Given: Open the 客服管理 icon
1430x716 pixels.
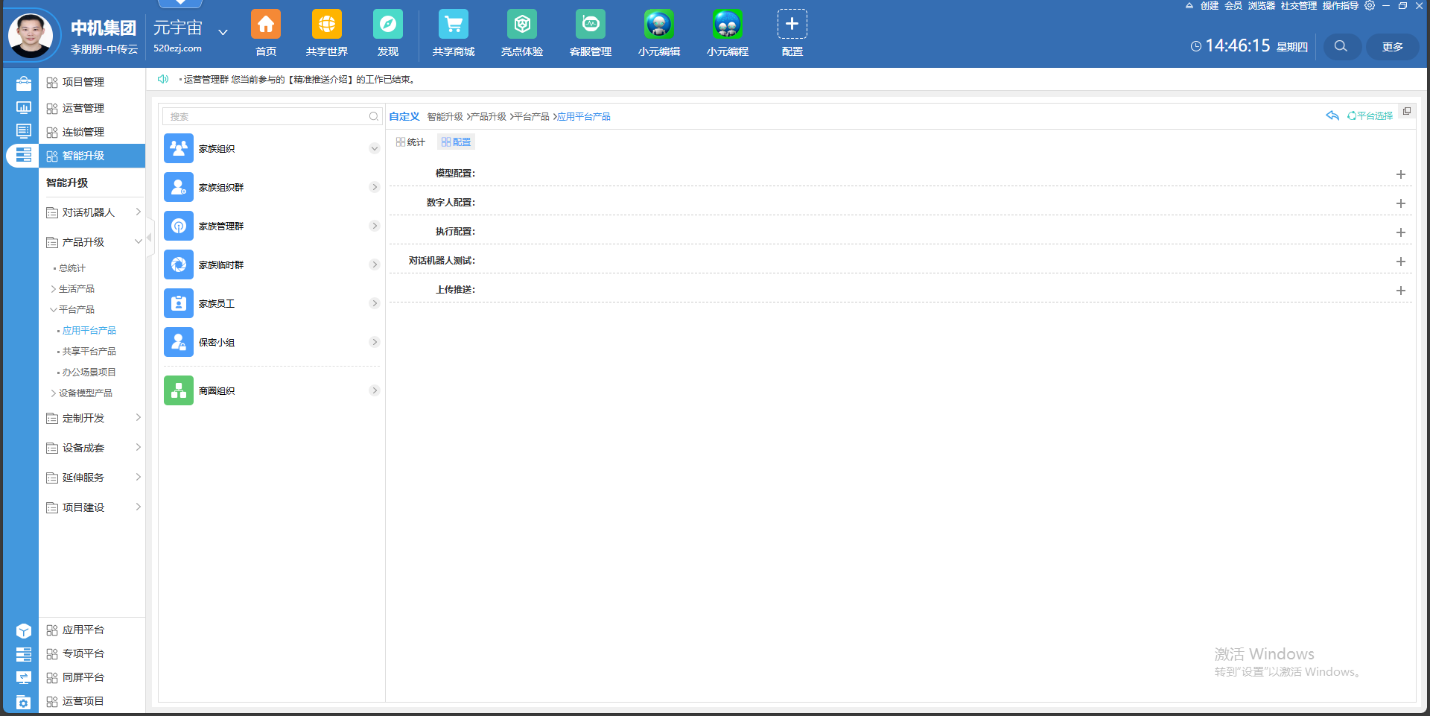Looking at the screenshot, I should tap(590, 25).
